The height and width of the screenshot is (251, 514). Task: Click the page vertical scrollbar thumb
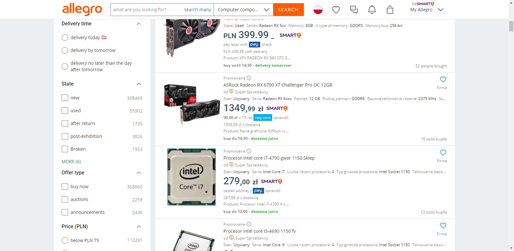(x=511, y=26)
